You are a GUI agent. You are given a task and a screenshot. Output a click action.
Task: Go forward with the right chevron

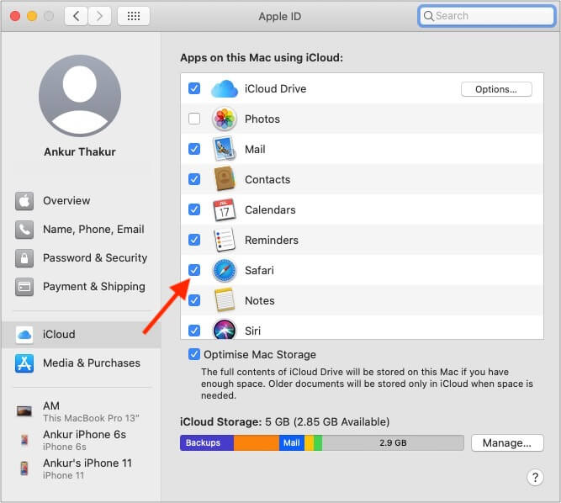pyautogui.click(x=99, y=16)
